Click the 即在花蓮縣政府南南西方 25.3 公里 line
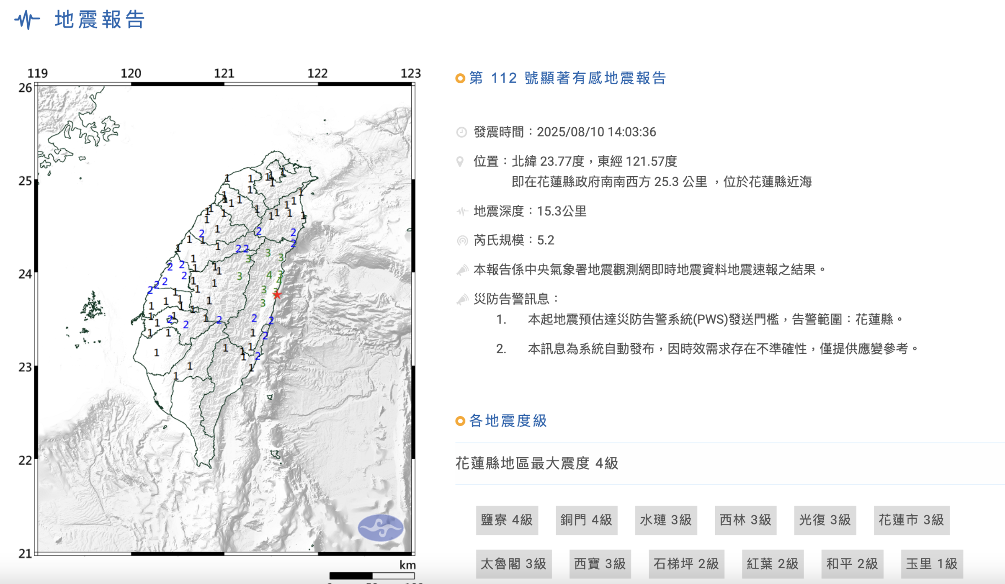This screenshot has height=584, width=1005. click(x=662, y=182)
